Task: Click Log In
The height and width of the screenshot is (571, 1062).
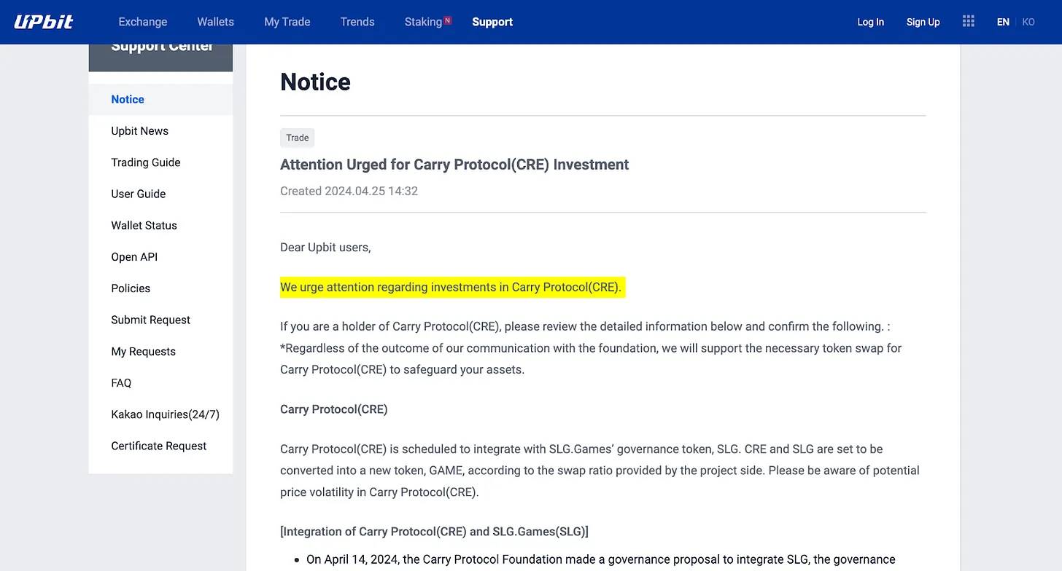Action: pos(870,22)
